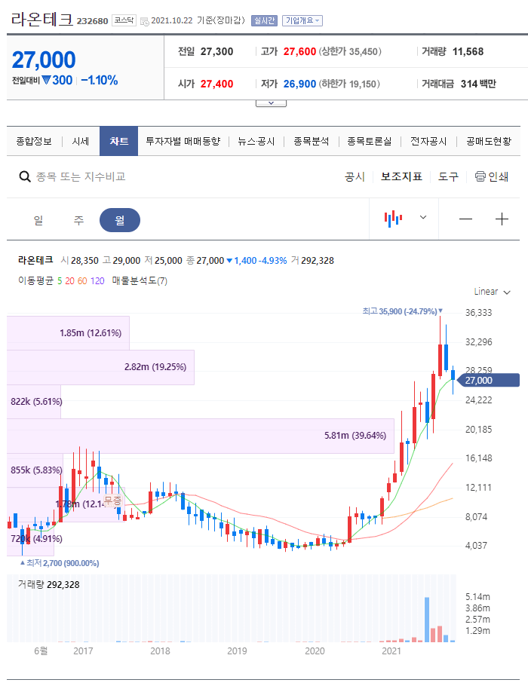This screenshot has height=695, width=528.
Task: Click the 2021 label on time axis
Action: (391, 651)
